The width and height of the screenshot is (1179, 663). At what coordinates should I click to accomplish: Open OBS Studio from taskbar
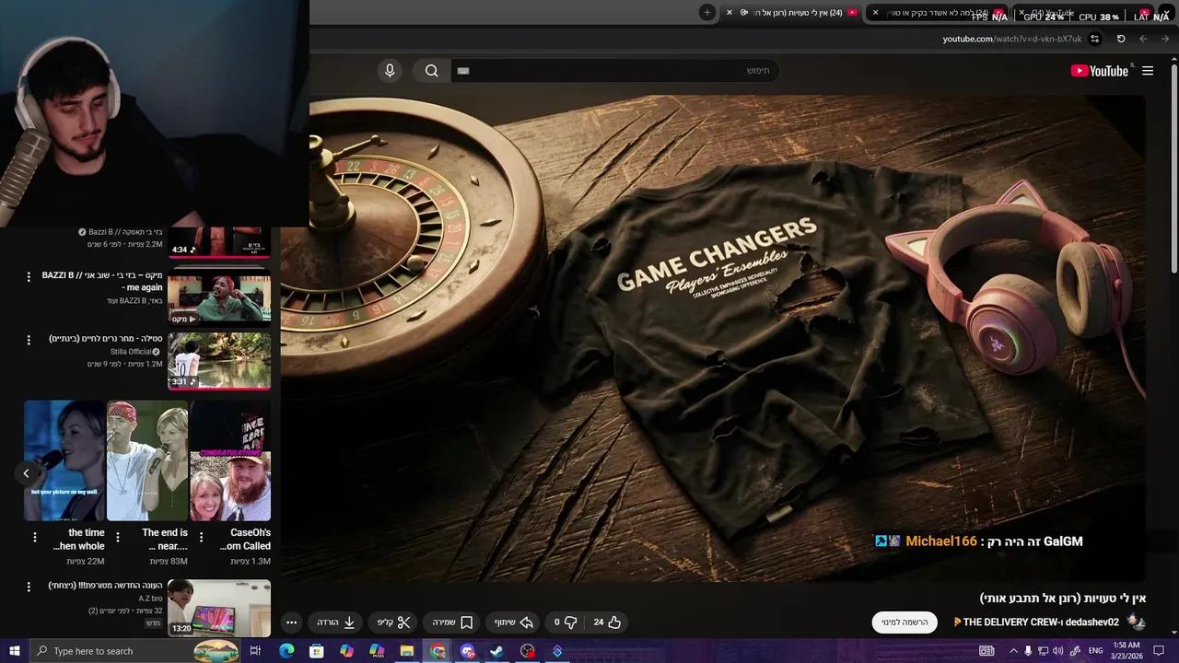click(x=527, y=651)
